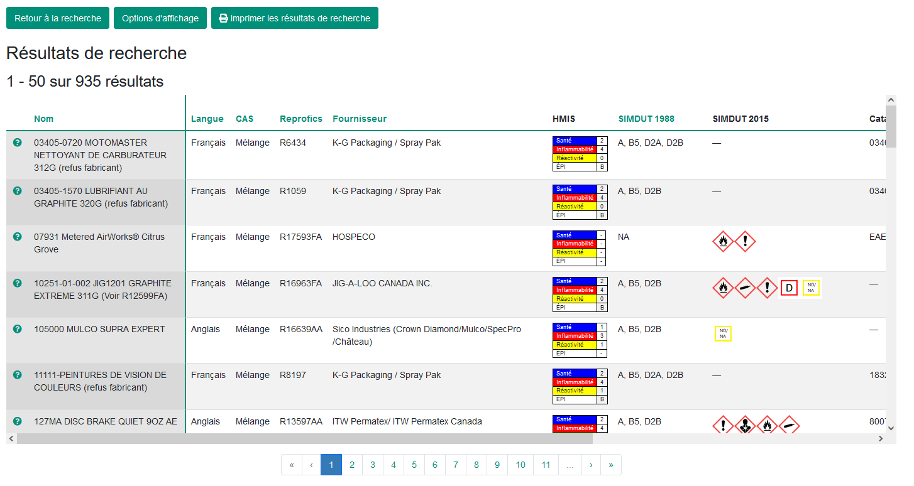Click flame pictogram in JIG-A-LOO row

point(723,288)
